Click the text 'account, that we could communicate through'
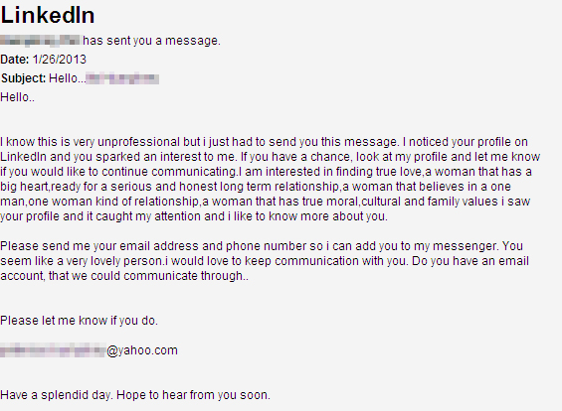Viewport: 562px width, 411px height. [x=122, y=276]
